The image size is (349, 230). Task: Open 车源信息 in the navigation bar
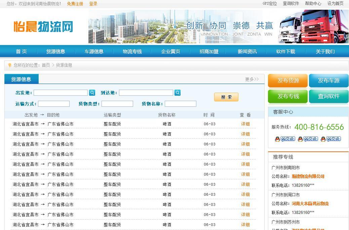click(94, 51)
